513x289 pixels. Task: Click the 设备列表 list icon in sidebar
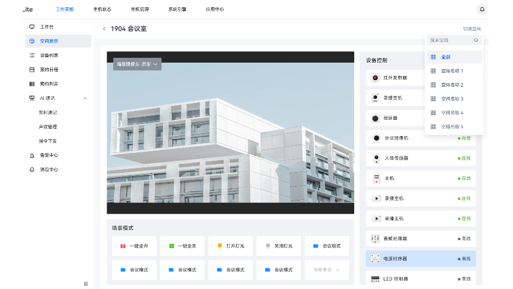point(32,55)
